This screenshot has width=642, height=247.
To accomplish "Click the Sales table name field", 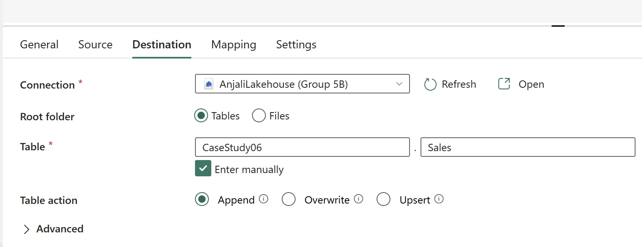I will click(528, 147).
